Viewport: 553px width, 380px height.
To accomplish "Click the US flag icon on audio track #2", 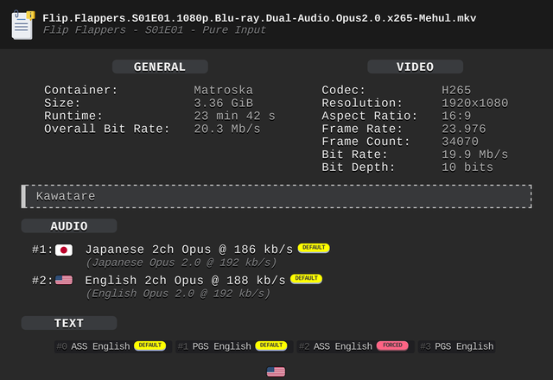I will pyautogui.click(x=64, y=280).
